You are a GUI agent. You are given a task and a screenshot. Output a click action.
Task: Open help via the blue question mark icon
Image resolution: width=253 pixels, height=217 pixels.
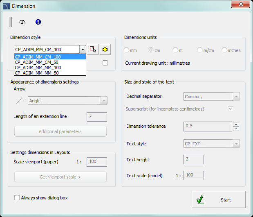pos(38,22)
